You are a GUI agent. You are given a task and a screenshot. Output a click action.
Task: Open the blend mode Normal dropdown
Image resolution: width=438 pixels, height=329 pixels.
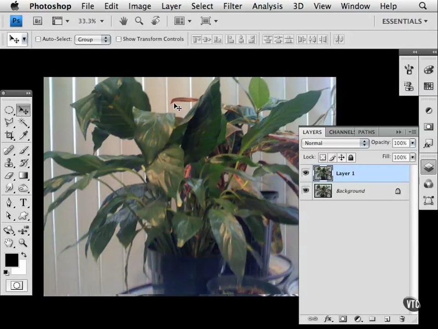pyautogui.click(x=335, y=143)
